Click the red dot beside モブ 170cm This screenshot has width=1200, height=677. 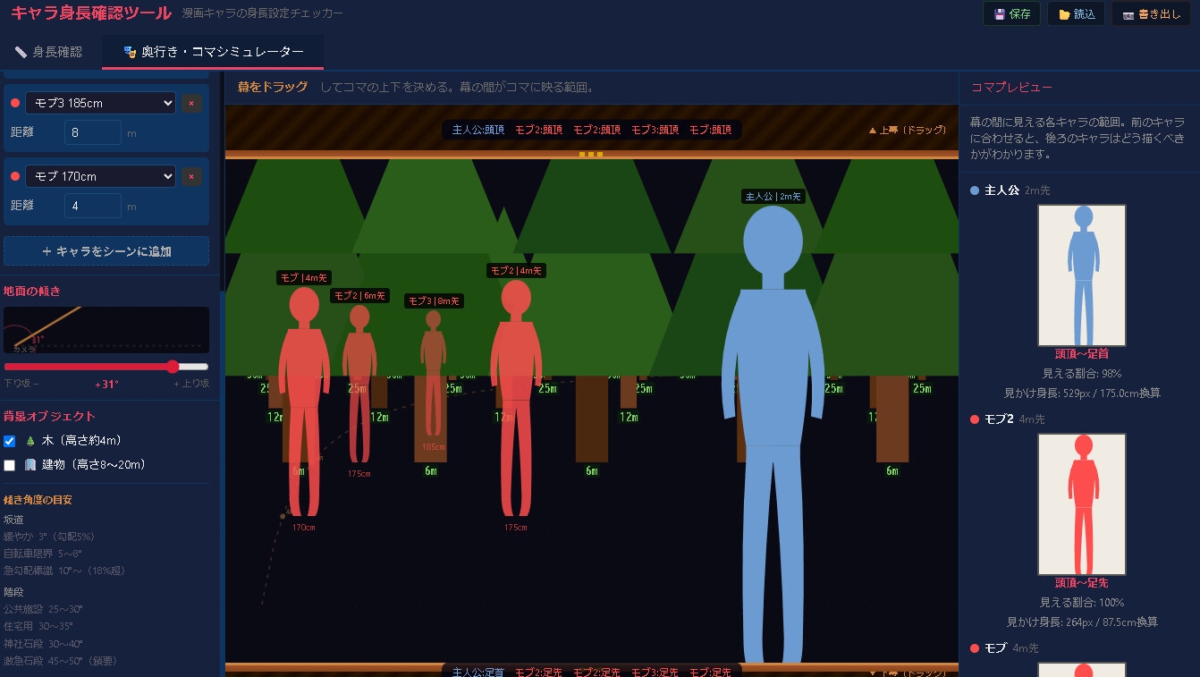click(x=15, y=177)
